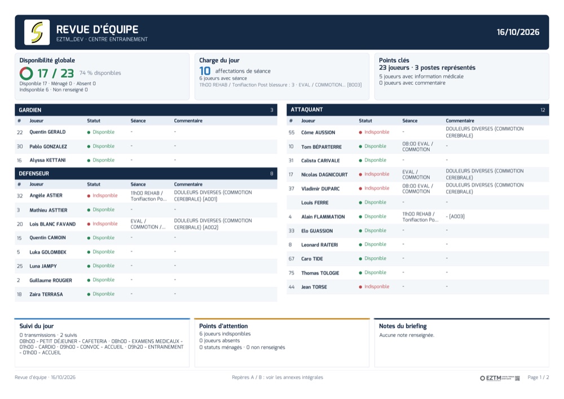The height and width of the screenshot is (399, 564).
Task: Click the yellow S team logo
Action: [x=37, y=32]
